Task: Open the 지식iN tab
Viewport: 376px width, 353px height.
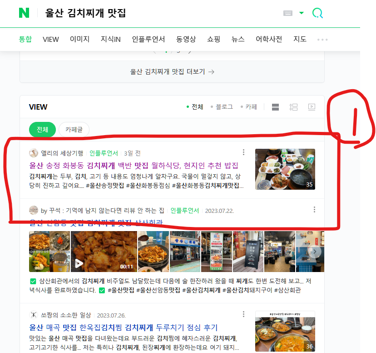Action: [x=110, y=39]
